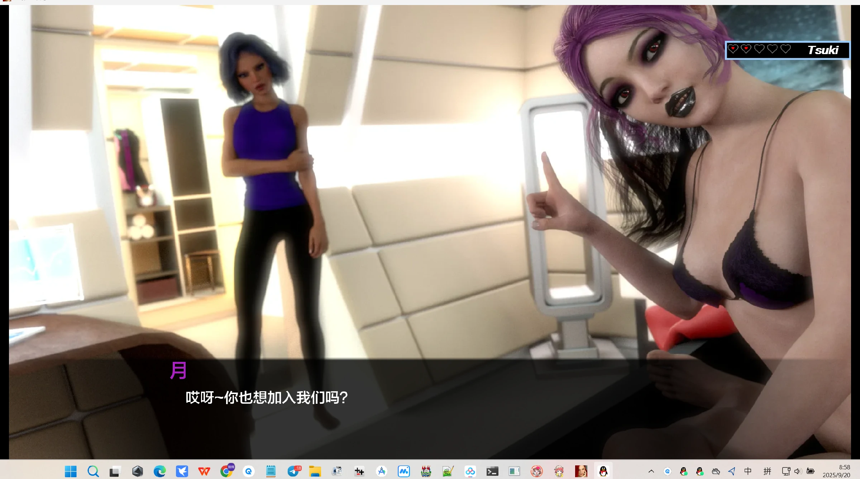Viewport: 860px width, 479px height.
Task: Toggle the Pinyin input method indicator
Action: 767,471
